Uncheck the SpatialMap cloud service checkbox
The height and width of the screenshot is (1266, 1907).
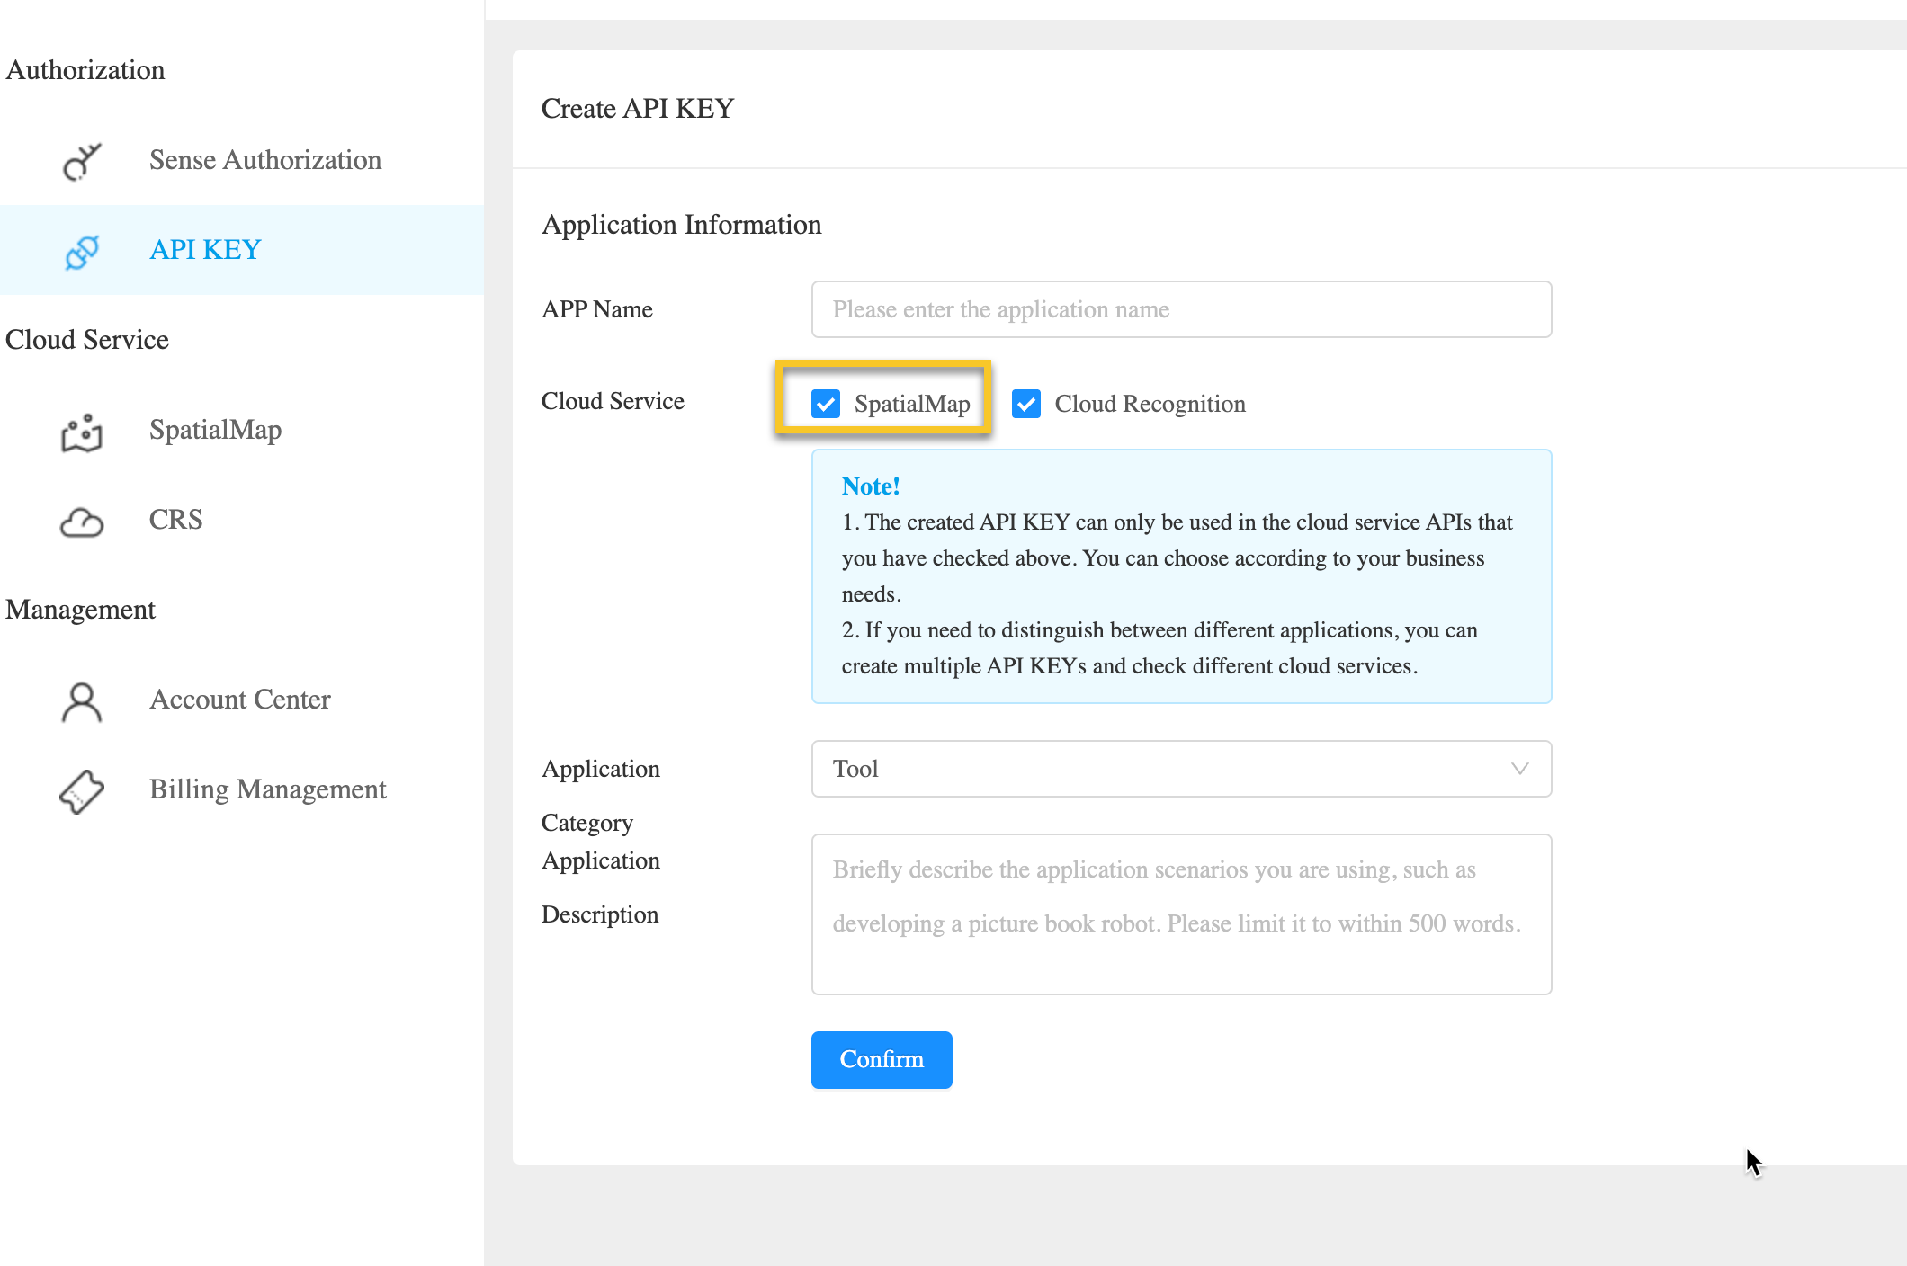point(825,404)
